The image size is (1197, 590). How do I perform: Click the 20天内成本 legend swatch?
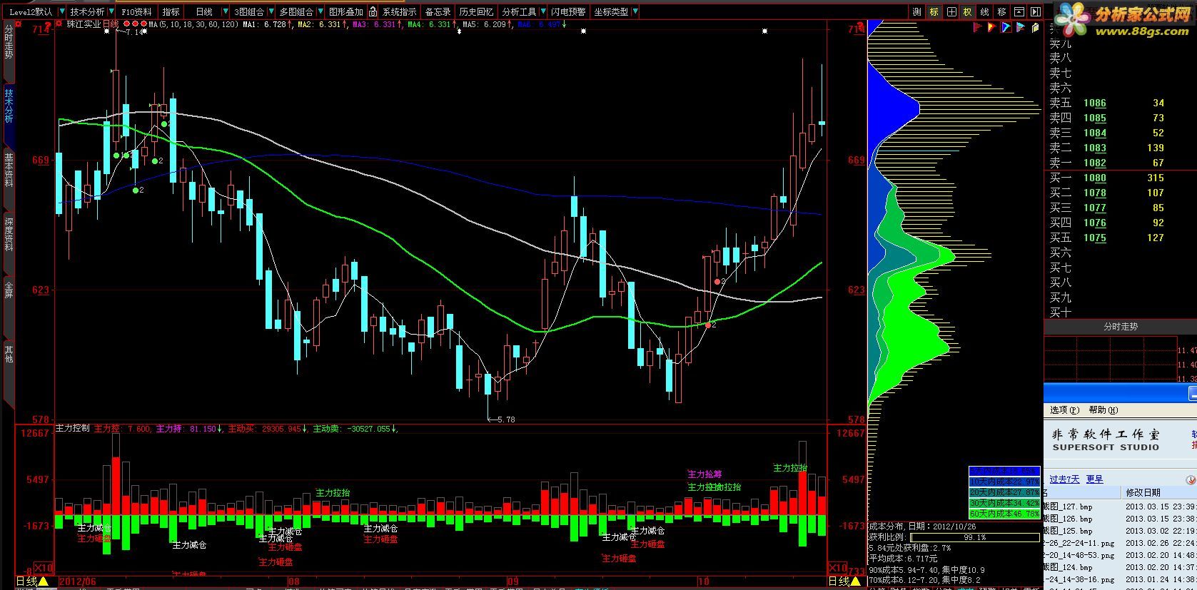pos(1004,493)
